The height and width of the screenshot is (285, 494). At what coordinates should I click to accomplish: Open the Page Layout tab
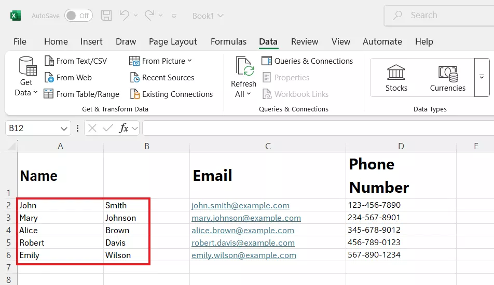173,41
